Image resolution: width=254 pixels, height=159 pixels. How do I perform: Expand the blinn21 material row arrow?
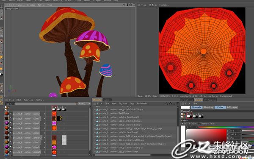pos(44,142)
